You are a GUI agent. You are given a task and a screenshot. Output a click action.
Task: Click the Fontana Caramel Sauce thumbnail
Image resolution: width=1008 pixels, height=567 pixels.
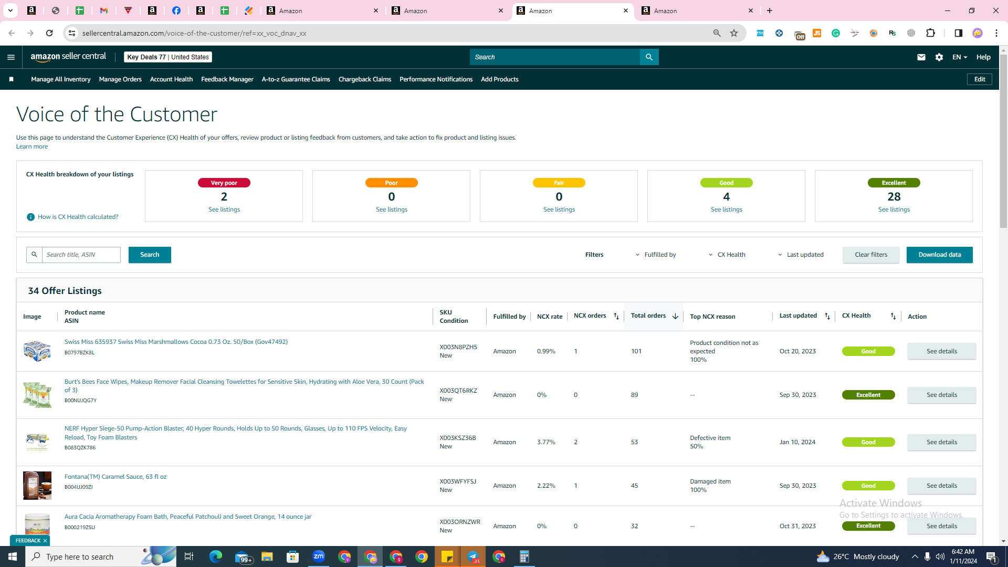tap(37, 486)
